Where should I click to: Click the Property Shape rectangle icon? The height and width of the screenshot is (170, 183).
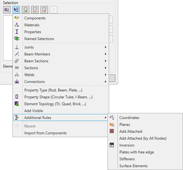click(x=17, y=97)
